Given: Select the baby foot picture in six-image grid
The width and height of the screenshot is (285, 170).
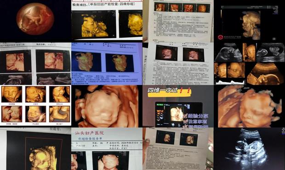Looking at the screenshot, I should point(59,114).
